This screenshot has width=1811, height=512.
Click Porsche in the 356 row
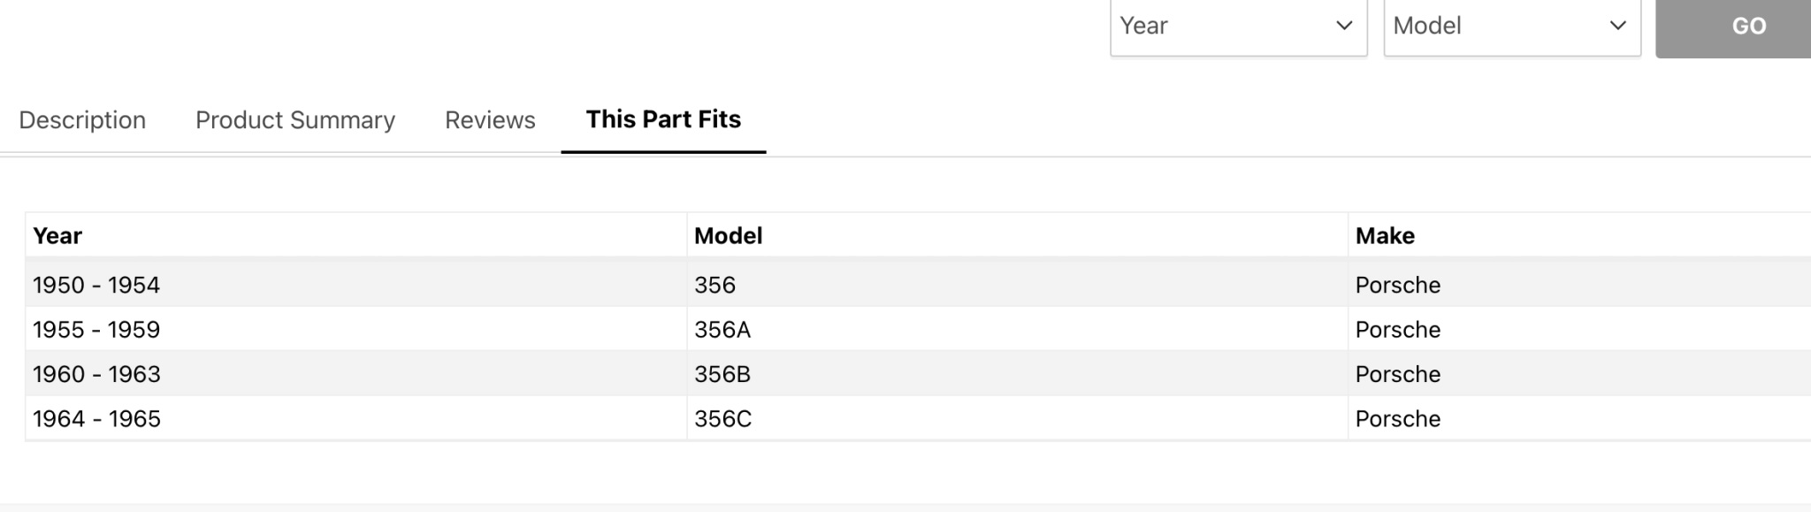1397,286
